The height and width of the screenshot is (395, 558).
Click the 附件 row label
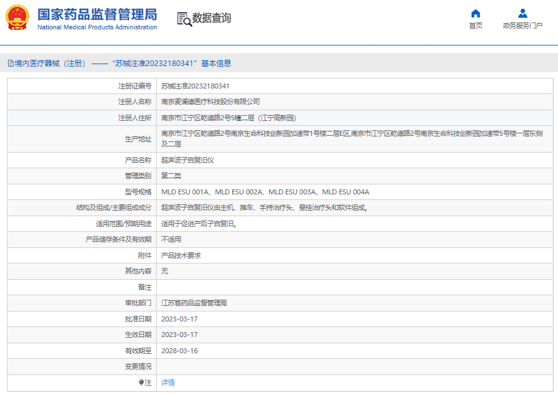click(145, 255)
